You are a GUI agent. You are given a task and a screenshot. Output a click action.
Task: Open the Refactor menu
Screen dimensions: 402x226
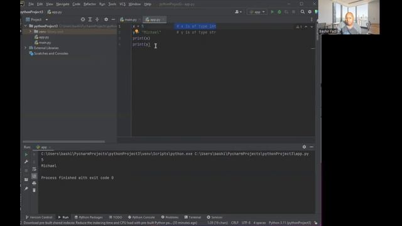tap(89, 4)
